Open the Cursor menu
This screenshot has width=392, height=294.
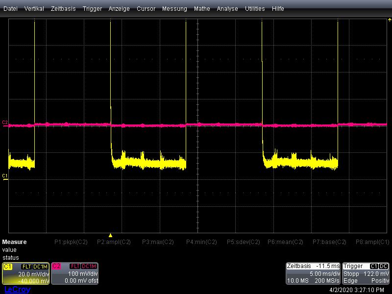(146, 9)
